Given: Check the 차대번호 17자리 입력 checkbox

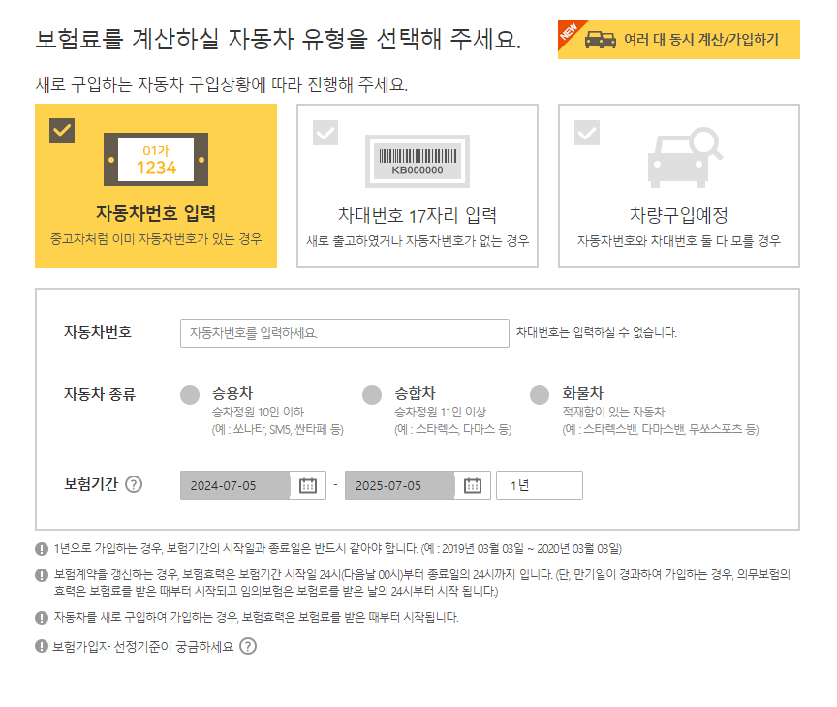Looking at the screenshot, I should 325,133.
